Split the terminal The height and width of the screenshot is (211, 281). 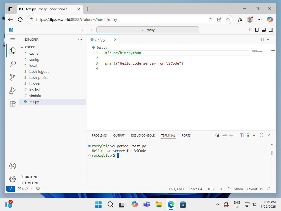(241, 135)
